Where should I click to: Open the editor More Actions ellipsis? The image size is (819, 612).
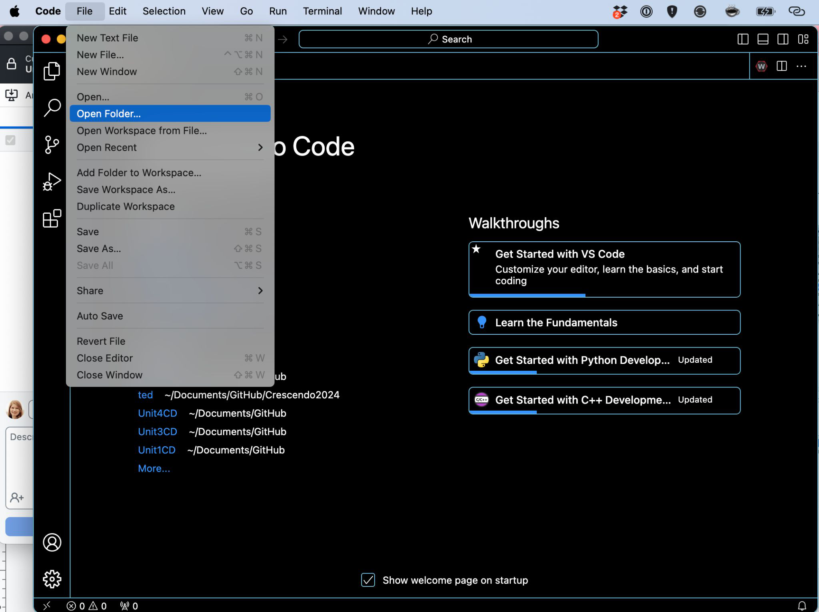801,66
